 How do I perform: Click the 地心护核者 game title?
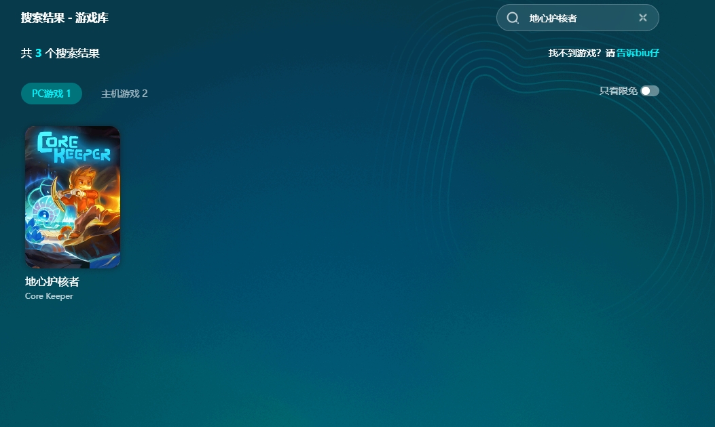pos(52,282)
